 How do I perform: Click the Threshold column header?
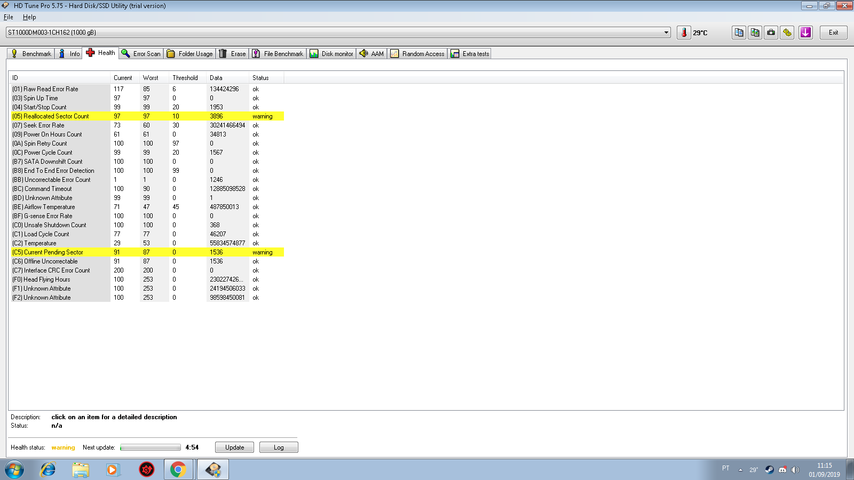[x=187, y=78]
